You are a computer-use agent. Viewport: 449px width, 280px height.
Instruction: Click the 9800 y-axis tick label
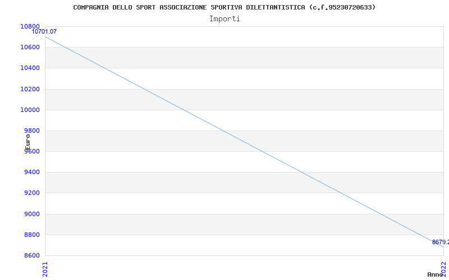(32, 130)
